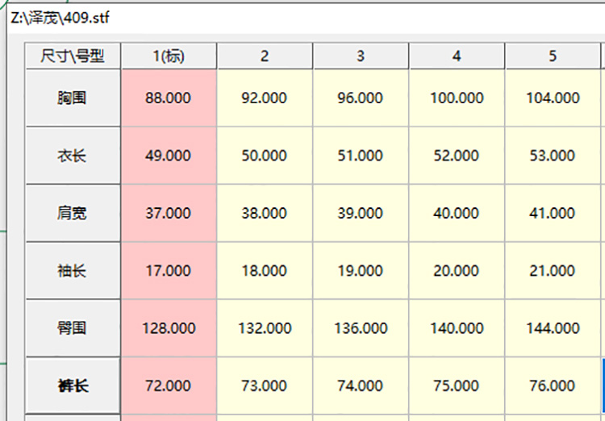Click the 18.000 袖长 cell
Screen dimensions: 605x421
(265, 270)
